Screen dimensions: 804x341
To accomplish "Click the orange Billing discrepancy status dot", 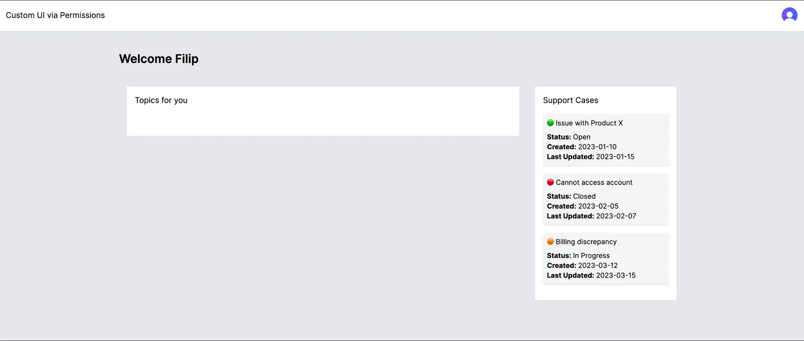I will coord(550,241).
